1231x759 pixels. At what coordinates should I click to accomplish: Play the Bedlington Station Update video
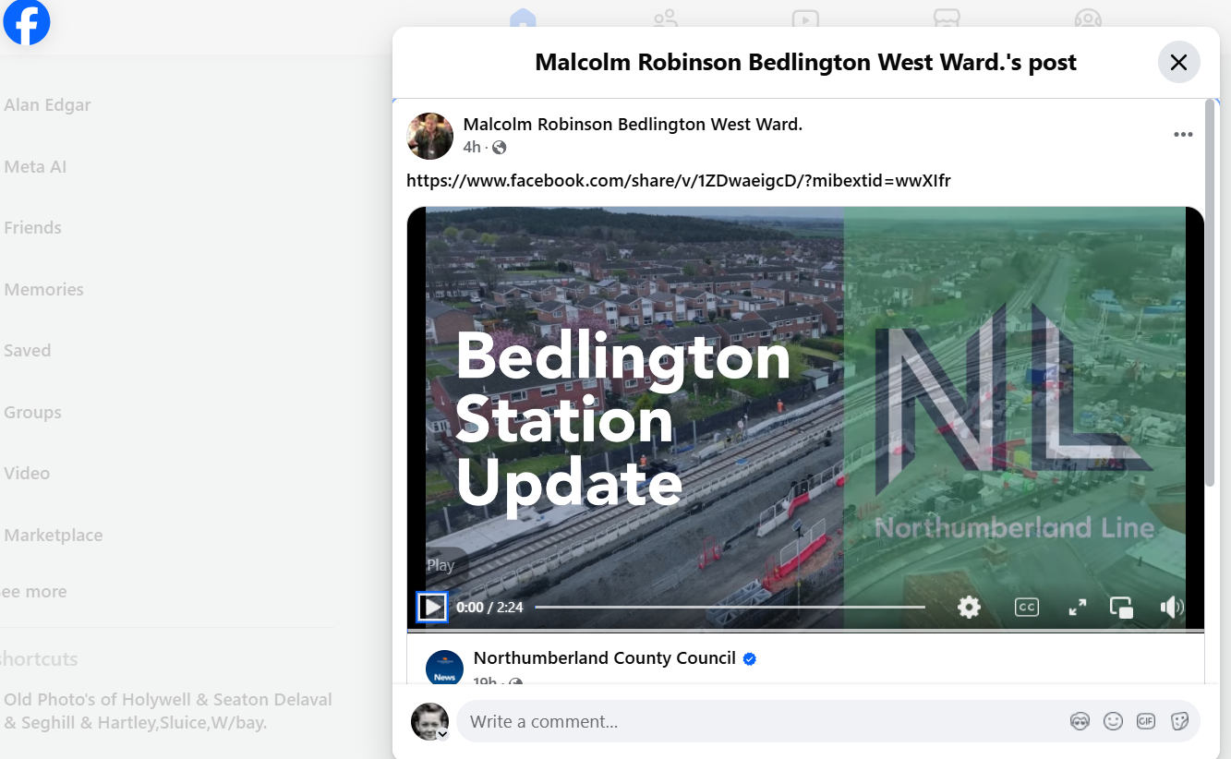(432, 607)
